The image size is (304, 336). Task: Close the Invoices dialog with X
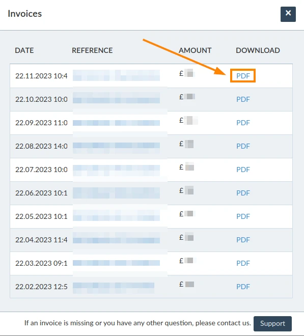click(x=288, y=14)
